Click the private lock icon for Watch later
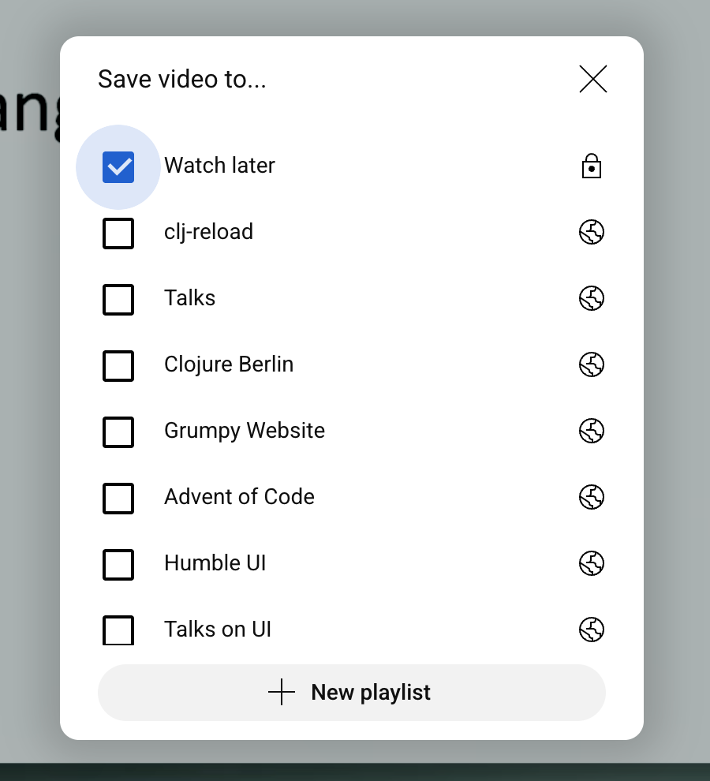Screen dimensions: 710x781 pos(592,166)
